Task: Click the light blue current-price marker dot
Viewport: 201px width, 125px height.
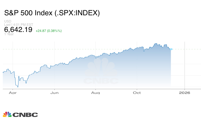Action: tap(171, 49)
